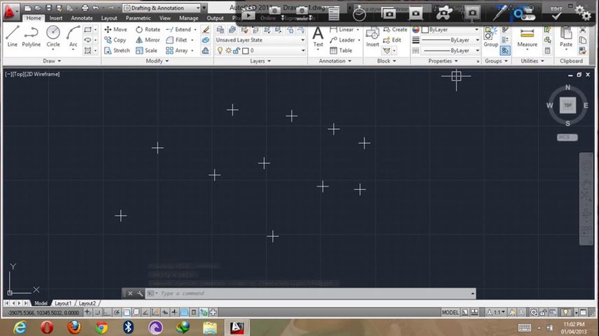This screenshot has width=599, height=336.
Task: Click the Plot printer icon
Action: pyautogui.click(x=85, y=8)
